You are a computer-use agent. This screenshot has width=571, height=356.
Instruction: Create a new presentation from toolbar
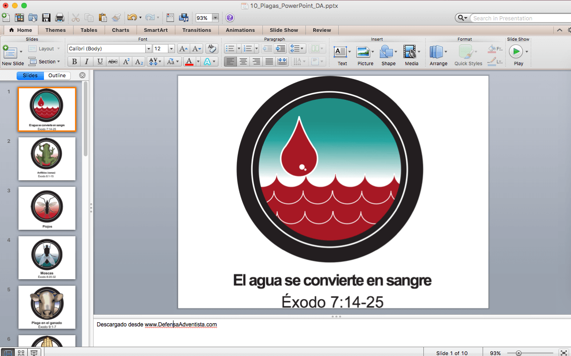(x=6, y=18)
